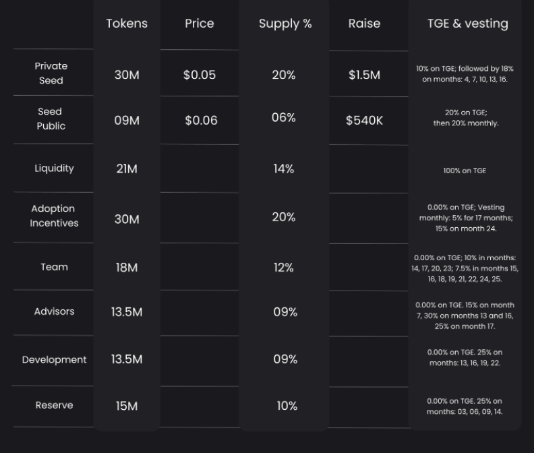534x453 pixels.
Task: Select the Team row label
Action: [54, 267]
